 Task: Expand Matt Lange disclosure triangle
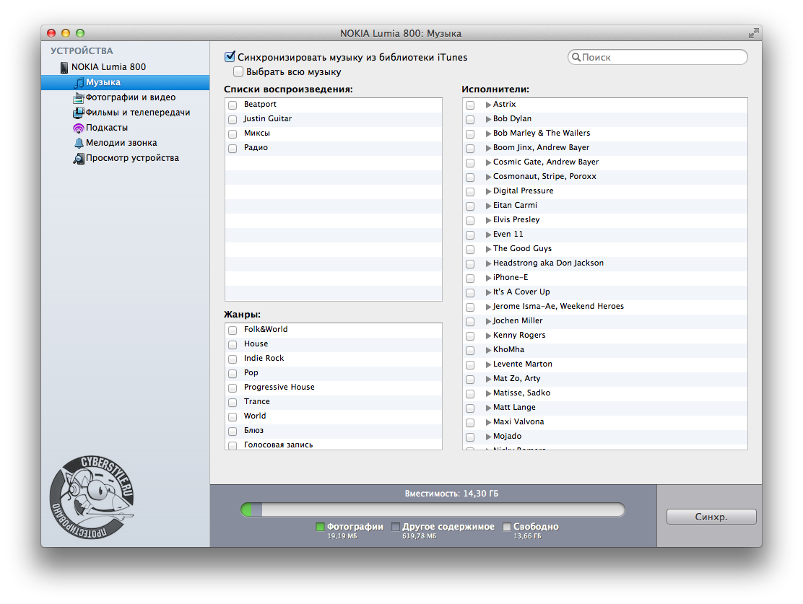[488, 408]
